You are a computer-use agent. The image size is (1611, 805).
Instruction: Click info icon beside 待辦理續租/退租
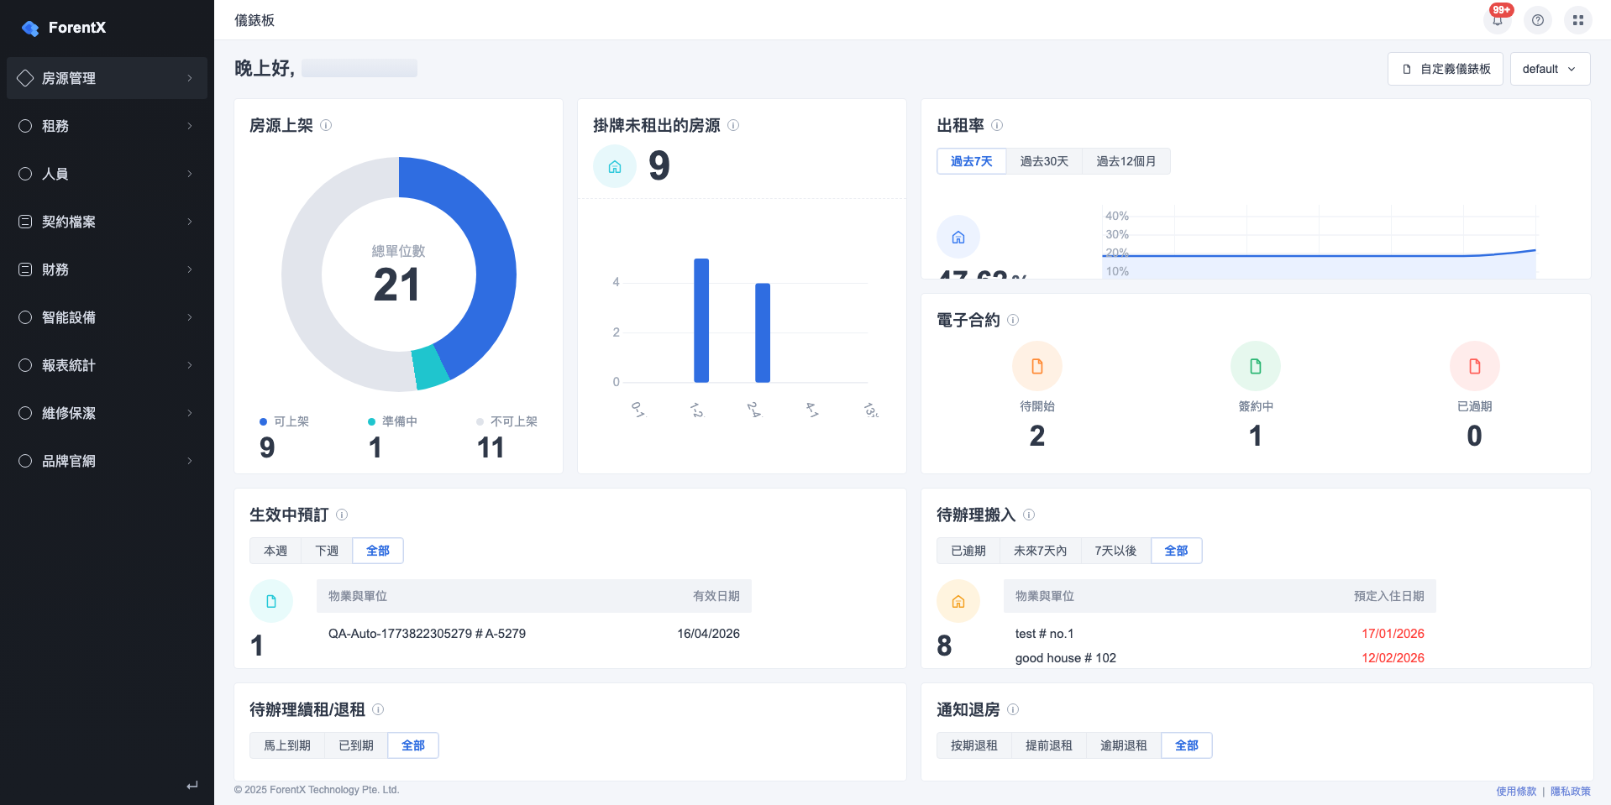click(x=378, y=709)
